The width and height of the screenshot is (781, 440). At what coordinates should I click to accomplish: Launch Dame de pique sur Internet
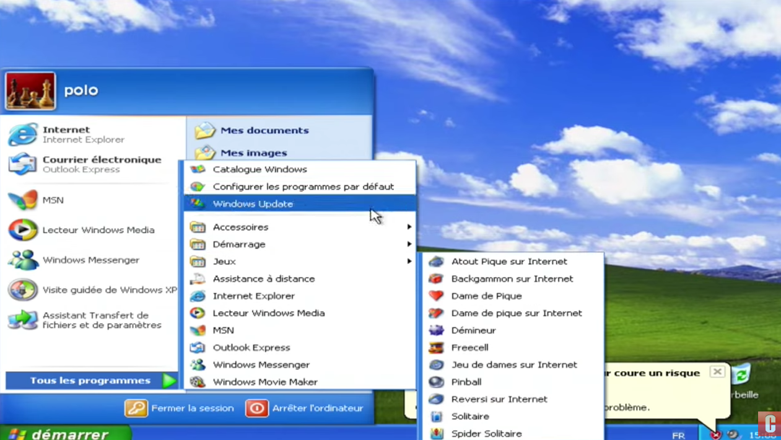pyautogui.click(x=513, y=313)
